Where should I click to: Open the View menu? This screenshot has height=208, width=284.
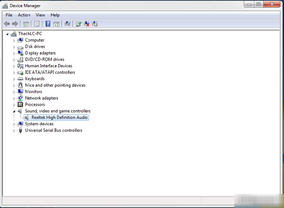click(x=40, y=15)
